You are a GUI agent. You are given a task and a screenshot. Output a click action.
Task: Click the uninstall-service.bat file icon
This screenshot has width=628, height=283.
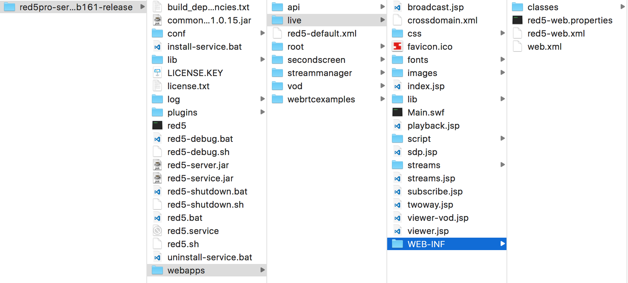pyautogui.click(x=157, y=257)
